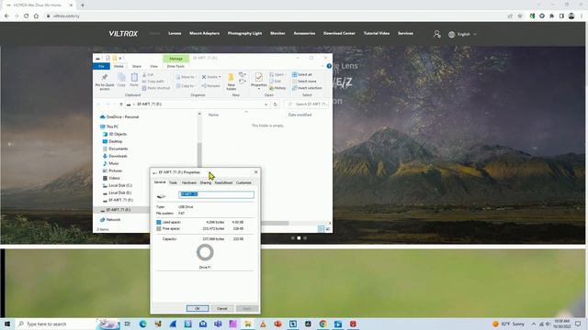This screenshot has height=330, width=588.
Task: Switch to Tools tab in Properties dialog
Action: pyautogui.click(x=173, y=183)
